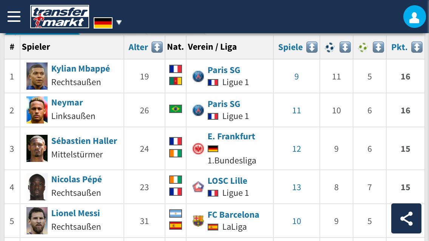Screen dimensions: 429x241
Task: Sort by goals using ball icon arrows
Action: (x=345, y=47)
